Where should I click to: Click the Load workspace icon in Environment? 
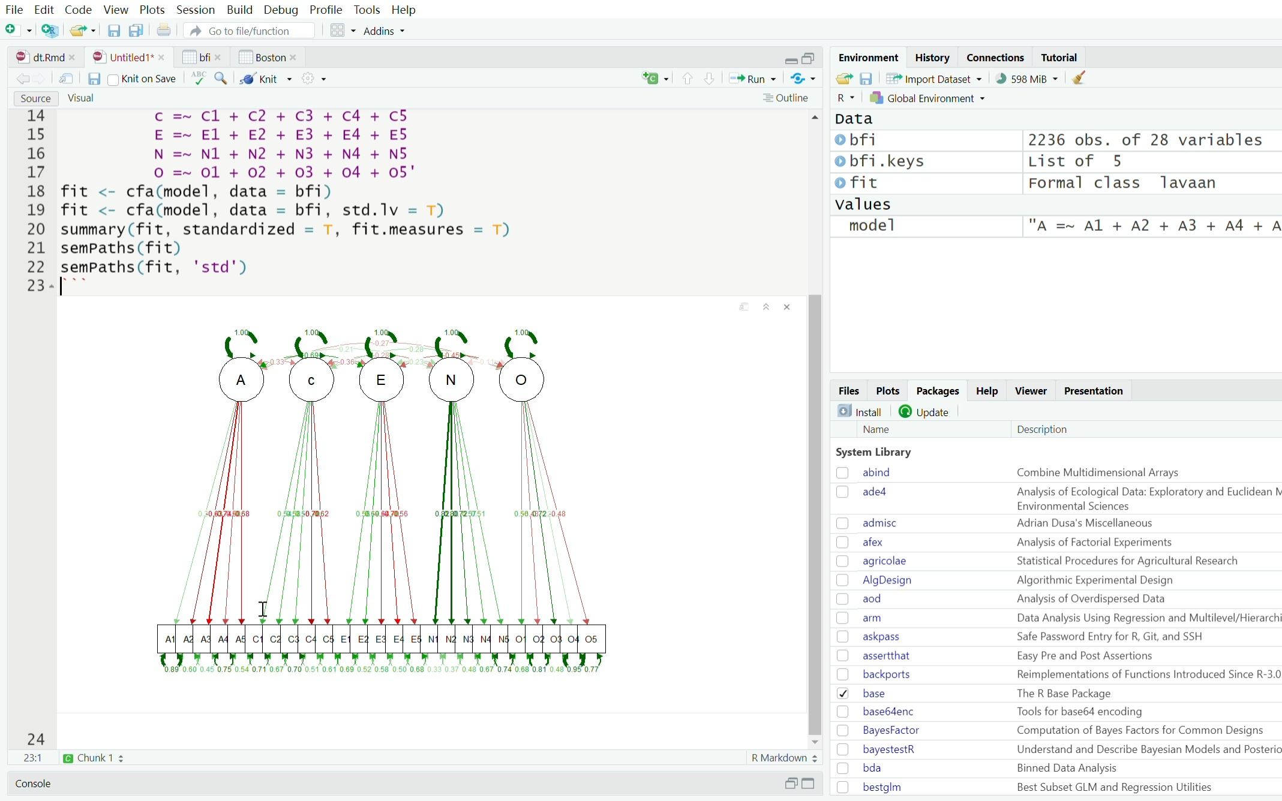844,79
